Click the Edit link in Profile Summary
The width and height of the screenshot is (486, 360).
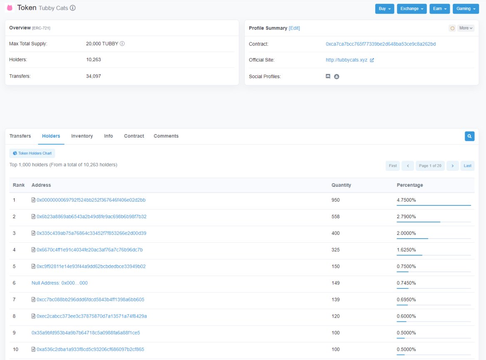(x=295, y=28)
